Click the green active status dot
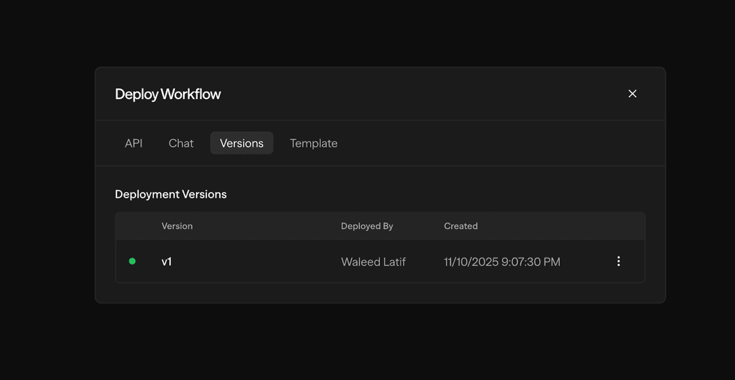Image resolution: width=735 pixels, height=380 pixels. [132, 261]
